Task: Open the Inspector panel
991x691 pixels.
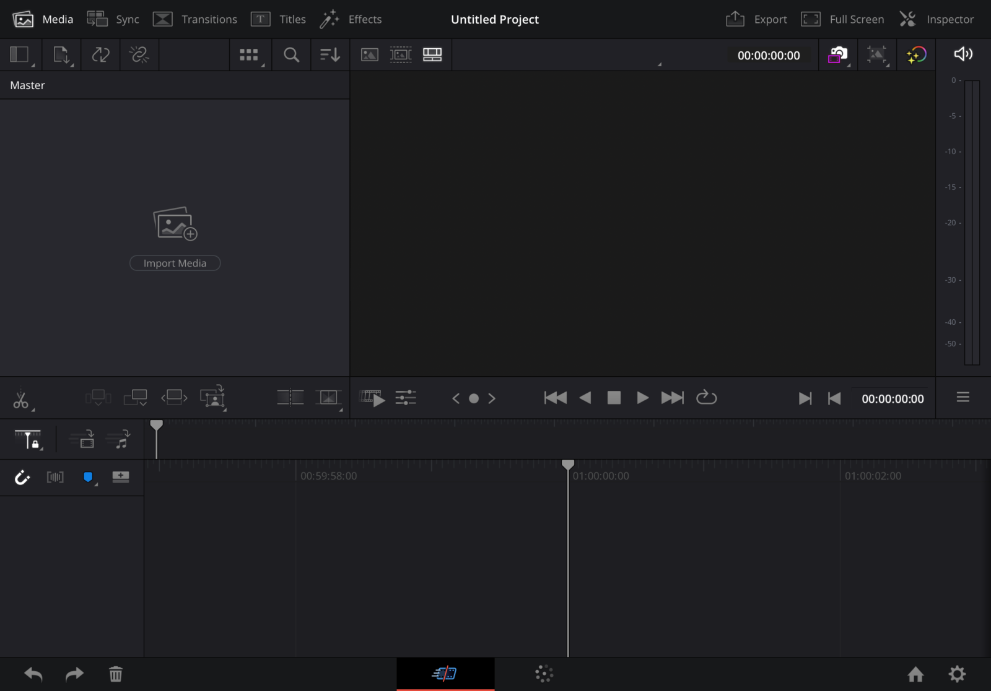Action: pyautogui.click(x=936, y=19)
